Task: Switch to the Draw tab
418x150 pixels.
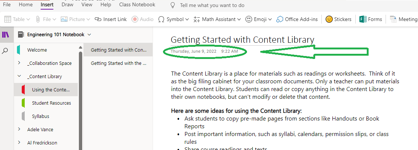Action: 67,5
